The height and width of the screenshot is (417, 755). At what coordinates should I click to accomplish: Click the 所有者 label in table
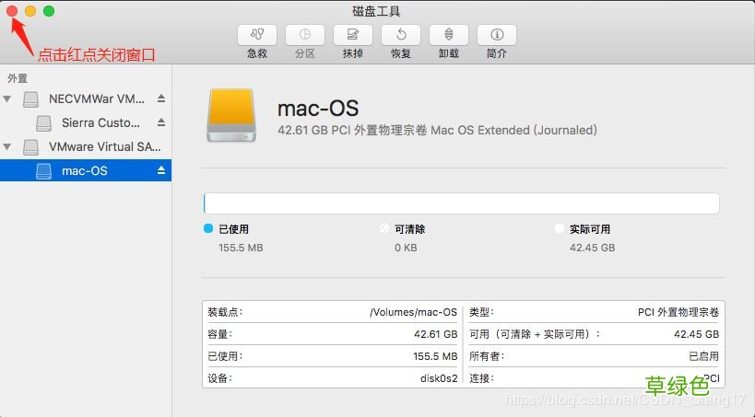click(487, 356)
